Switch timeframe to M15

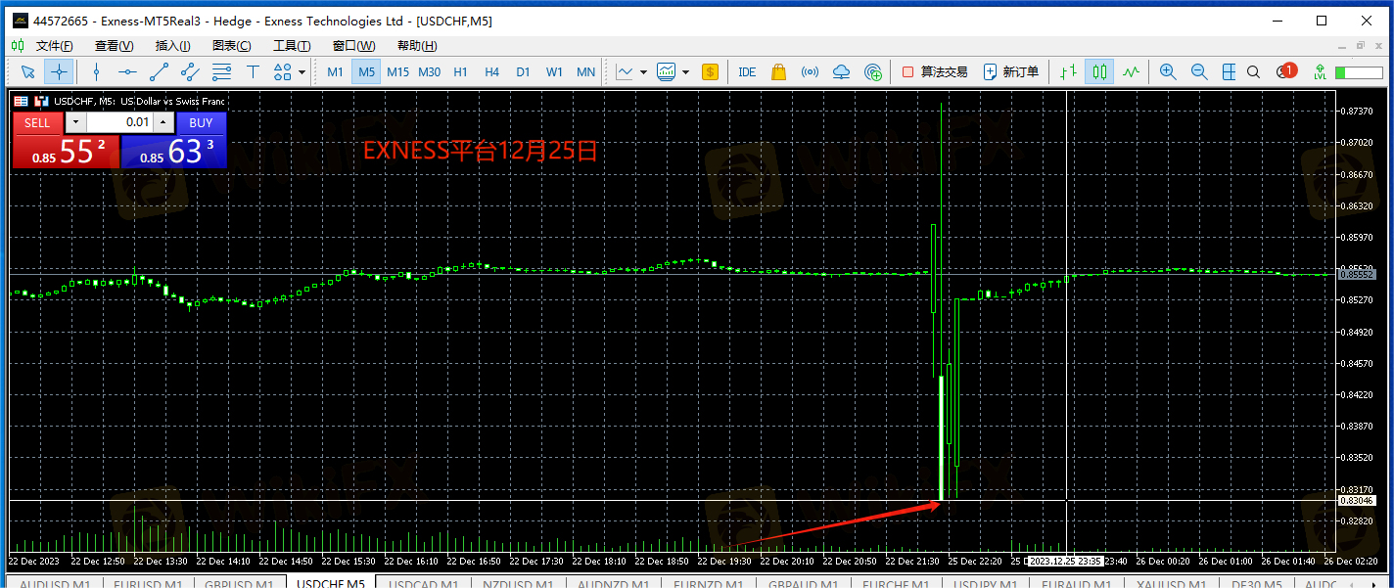tap(398, 71)
